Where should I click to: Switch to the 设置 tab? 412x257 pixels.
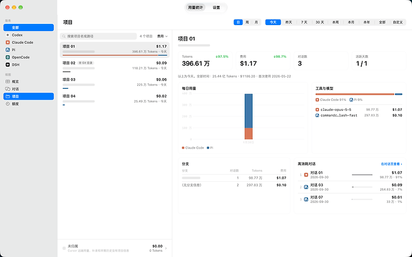click(216, 8)
